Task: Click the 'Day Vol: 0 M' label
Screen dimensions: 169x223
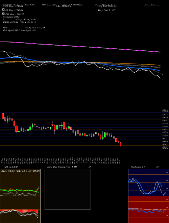Action: pyautogui.click(x=106, y=10)
